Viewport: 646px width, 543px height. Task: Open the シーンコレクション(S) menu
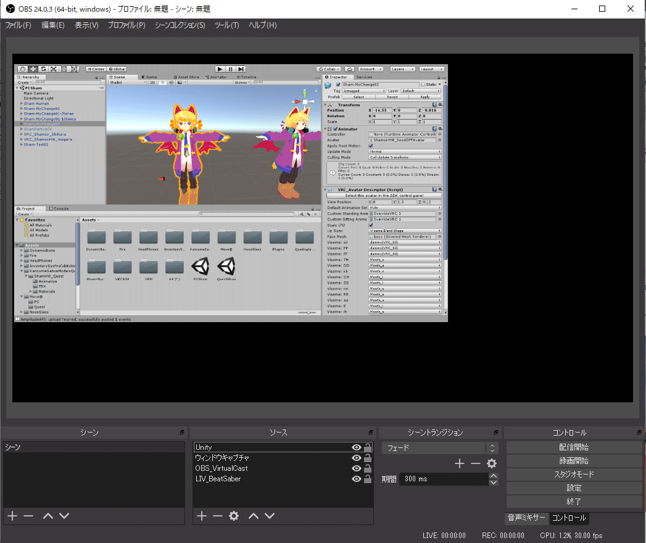180,25
